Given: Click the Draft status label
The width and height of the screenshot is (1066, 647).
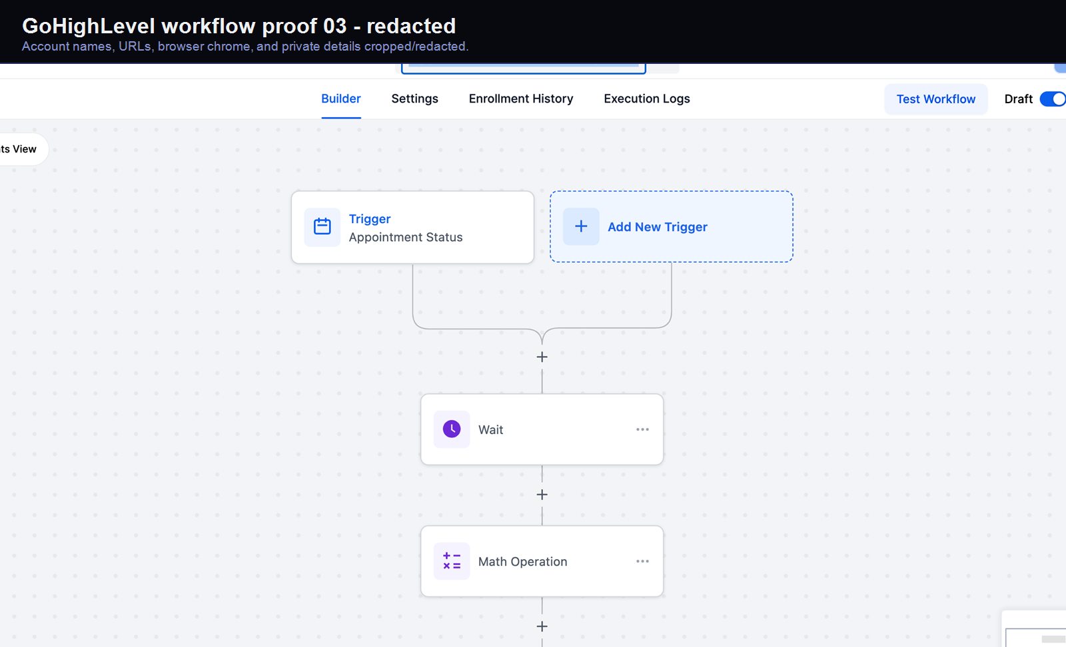Looking at the screenshot, I should tap(1019, 99).
